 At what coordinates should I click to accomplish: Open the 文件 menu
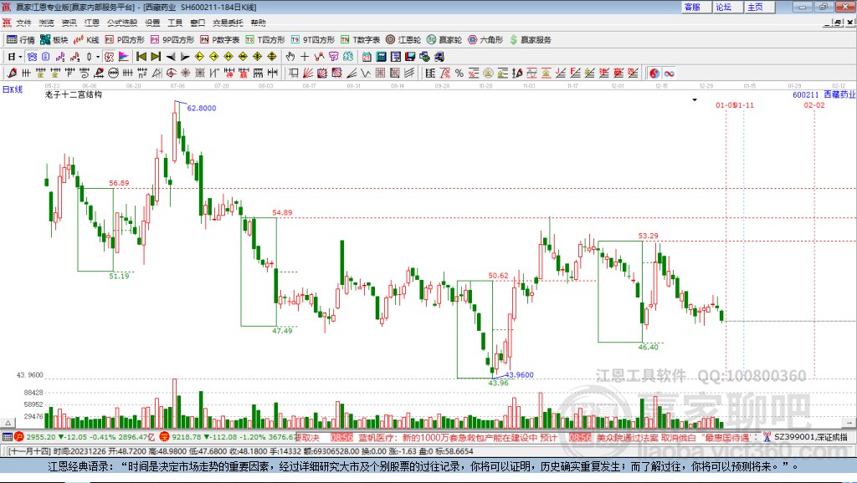(x=23, y=23)
